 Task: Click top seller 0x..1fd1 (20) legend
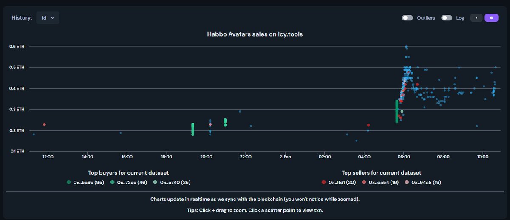click(339, 182)
